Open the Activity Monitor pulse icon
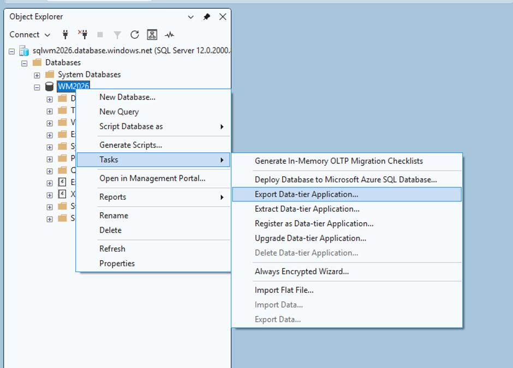Image resolution: width=513 pixels, height=368 pixels. tap(170, 35)
